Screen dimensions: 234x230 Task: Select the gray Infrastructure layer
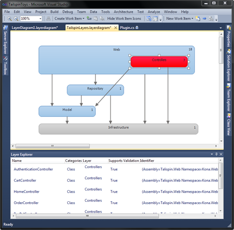tap(118, 129)
